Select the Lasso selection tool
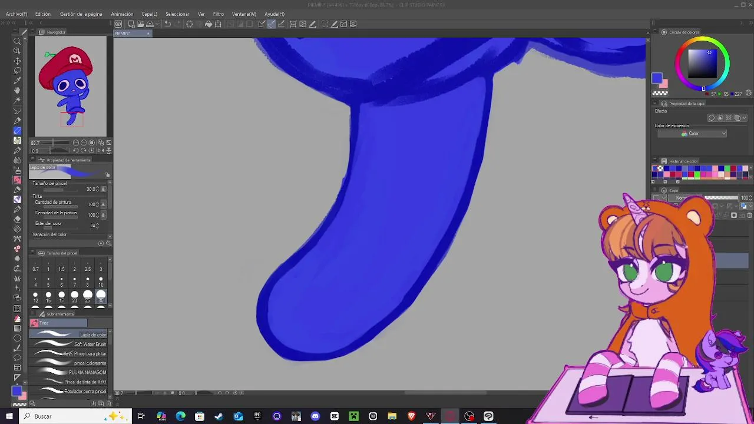The height and width of the screenshot is (424, 754). [x=17, y=71]
